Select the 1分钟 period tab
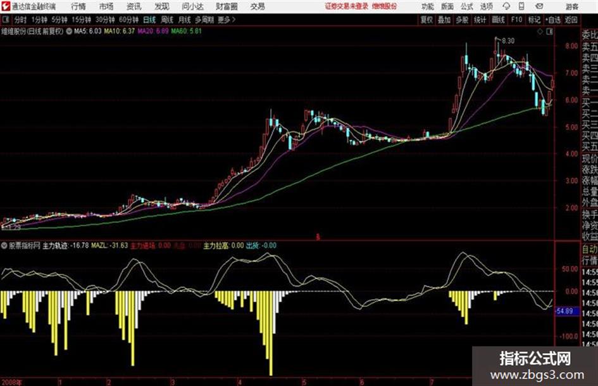This screenshot has width=598, height=386. (39, 20)
